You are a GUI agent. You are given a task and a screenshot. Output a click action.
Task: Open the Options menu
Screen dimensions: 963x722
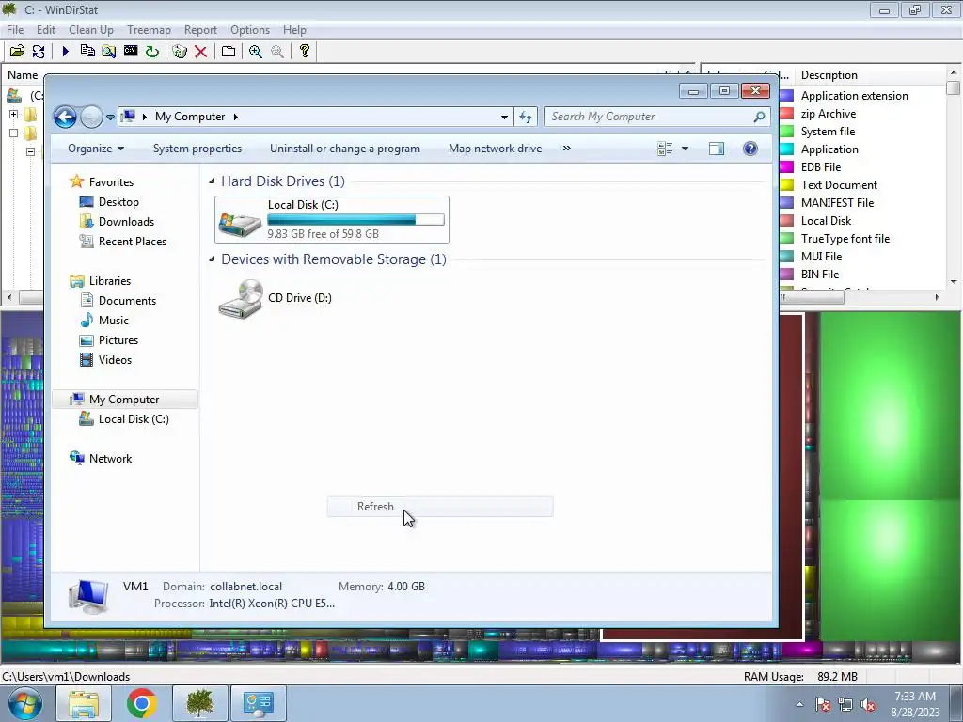pos(250,30)
